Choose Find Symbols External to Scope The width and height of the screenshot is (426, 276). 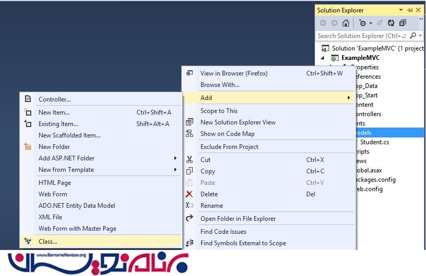pyautogui.click(x=269, y=243)
